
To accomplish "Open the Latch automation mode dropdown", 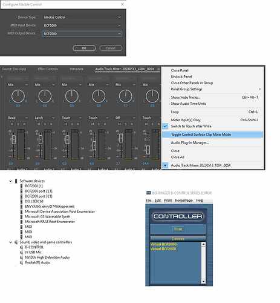I will 45,118.
